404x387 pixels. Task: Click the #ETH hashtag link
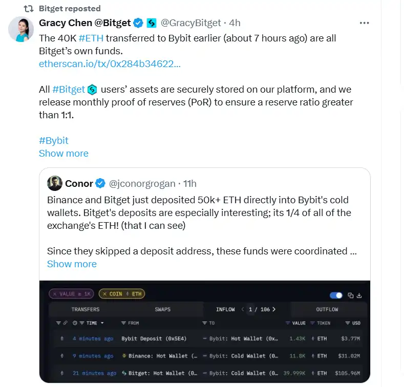point(91,38)
